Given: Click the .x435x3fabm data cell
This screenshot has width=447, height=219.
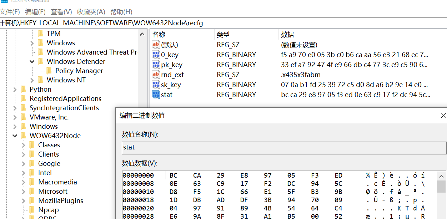Looking at the screenshot, I should click(x=301, y=75).
